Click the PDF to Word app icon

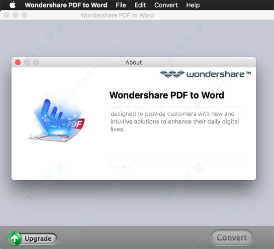[x=57, y=120]
